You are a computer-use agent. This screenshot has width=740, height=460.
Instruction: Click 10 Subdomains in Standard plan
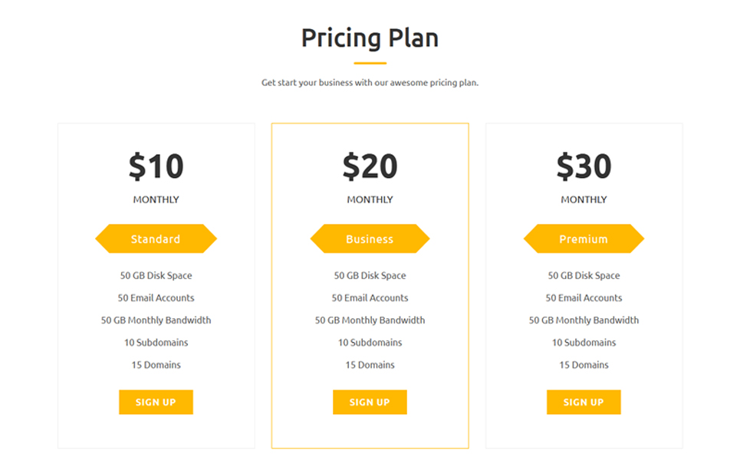click(156, 343)
